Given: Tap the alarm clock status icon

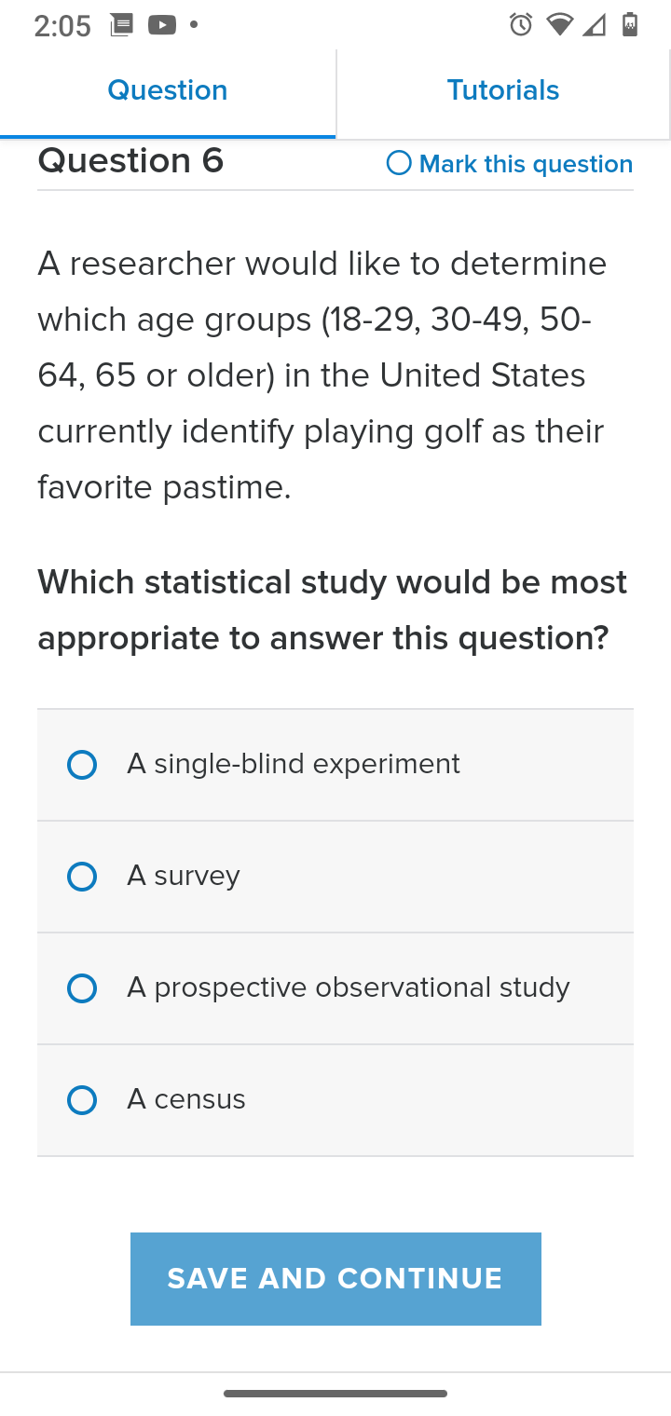Looking at the screenshot, I should pos(521,25).
